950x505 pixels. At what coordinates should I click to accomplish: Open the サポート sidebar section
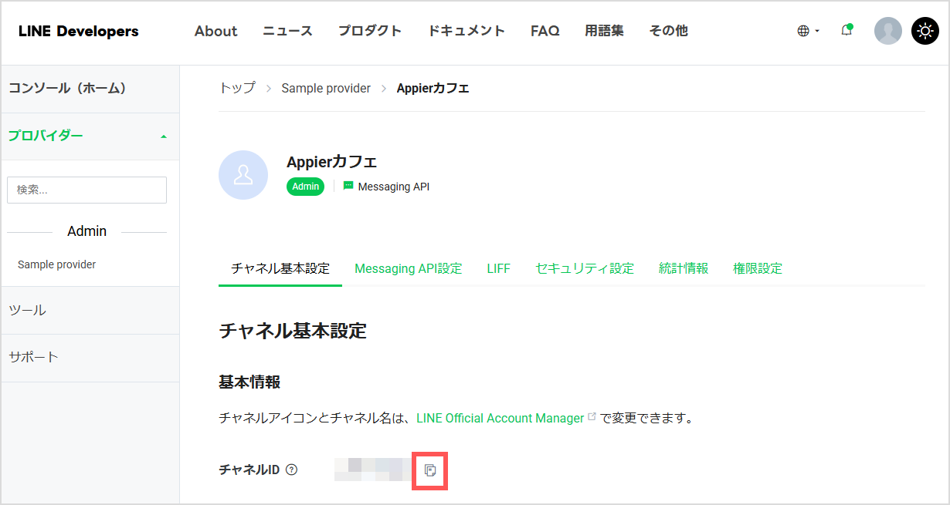(90, 357)
